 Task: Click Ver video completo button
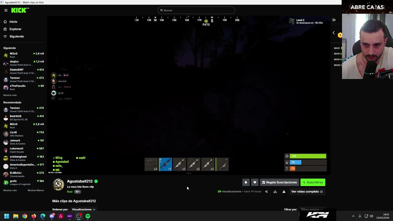pyautogui.click(x=307, y=192)
